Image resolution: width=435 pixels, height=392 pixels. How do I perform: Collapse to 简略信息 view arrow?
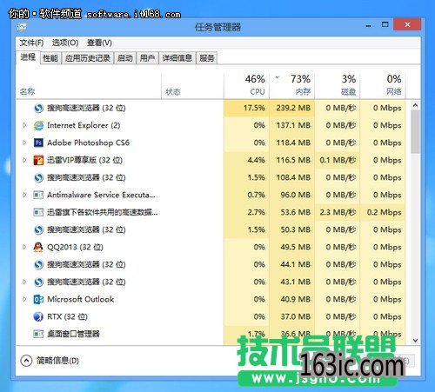pyautogui.click(x=26, y=361)
